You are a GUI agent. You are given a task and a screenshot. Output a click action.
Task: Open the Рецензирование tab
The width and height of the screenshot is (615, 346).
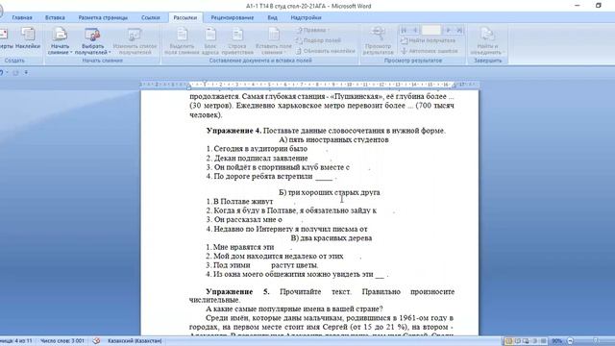[233, 17]
